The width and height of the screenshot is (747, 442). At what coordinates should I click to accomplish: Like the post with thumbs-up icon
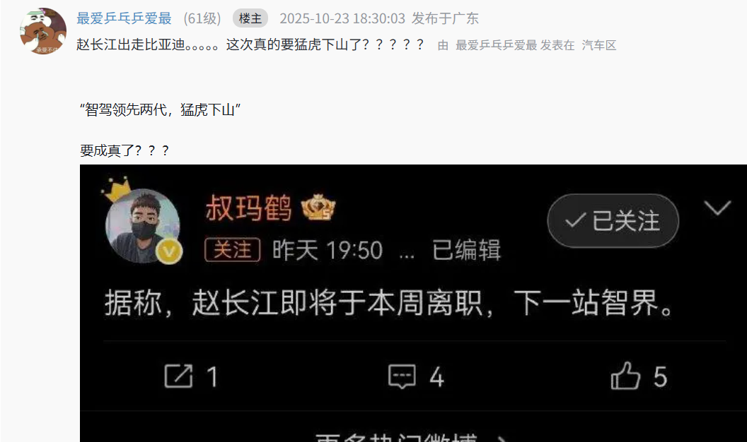click(625, 376)
